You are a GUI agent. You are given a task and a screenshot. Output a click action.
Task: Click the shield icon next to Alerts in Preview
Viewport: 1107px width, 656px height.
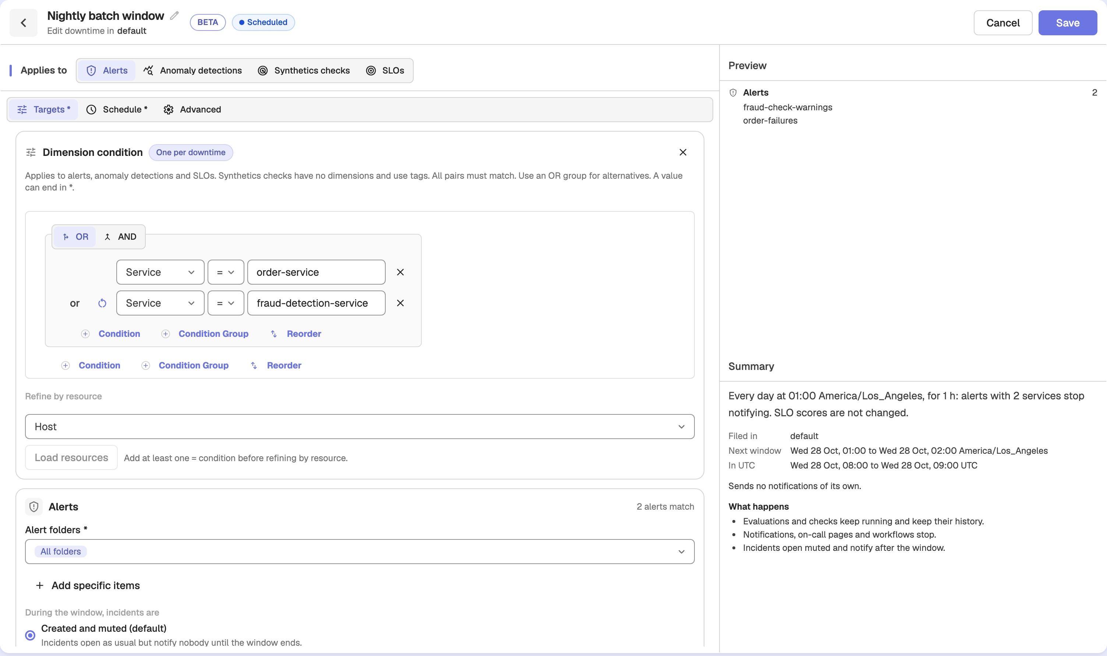tap(733, 92)
